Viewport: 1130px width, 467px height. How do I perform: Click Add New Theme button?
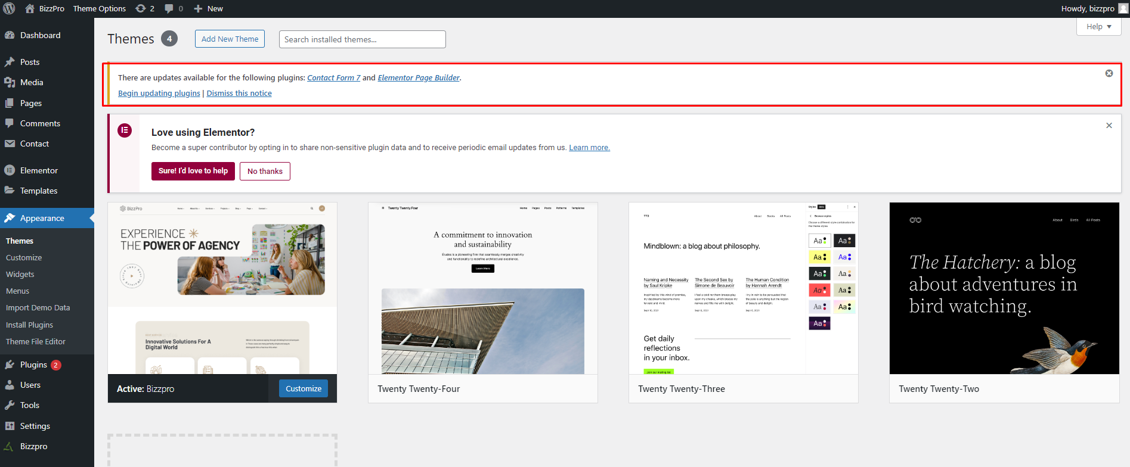pos(230,39)
